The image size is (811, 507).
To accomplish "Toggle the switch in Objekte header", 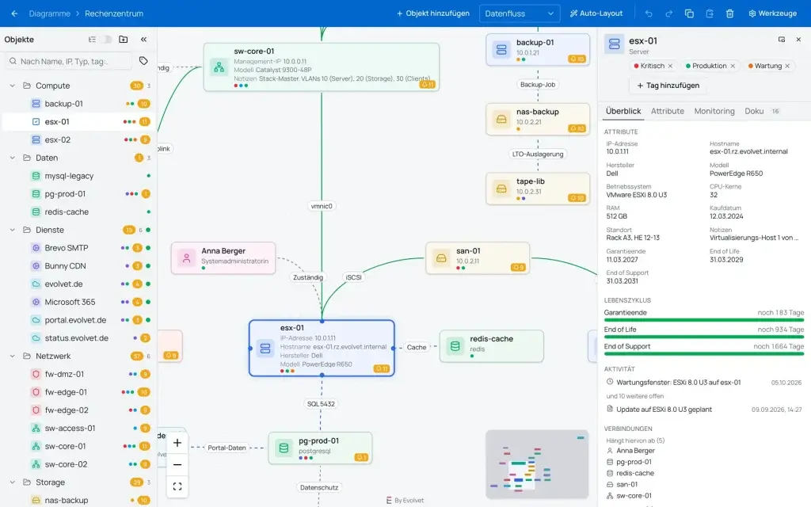I will coord(106,40).
